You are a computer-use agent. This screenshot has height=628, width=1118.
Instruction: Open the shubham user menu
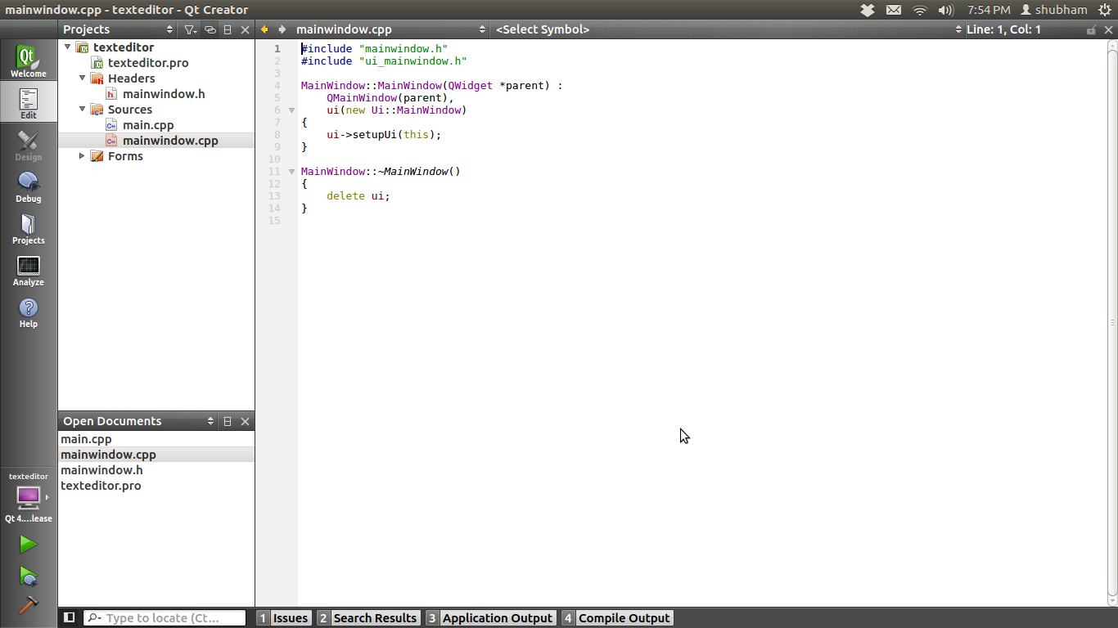[x=1053, y=10]
